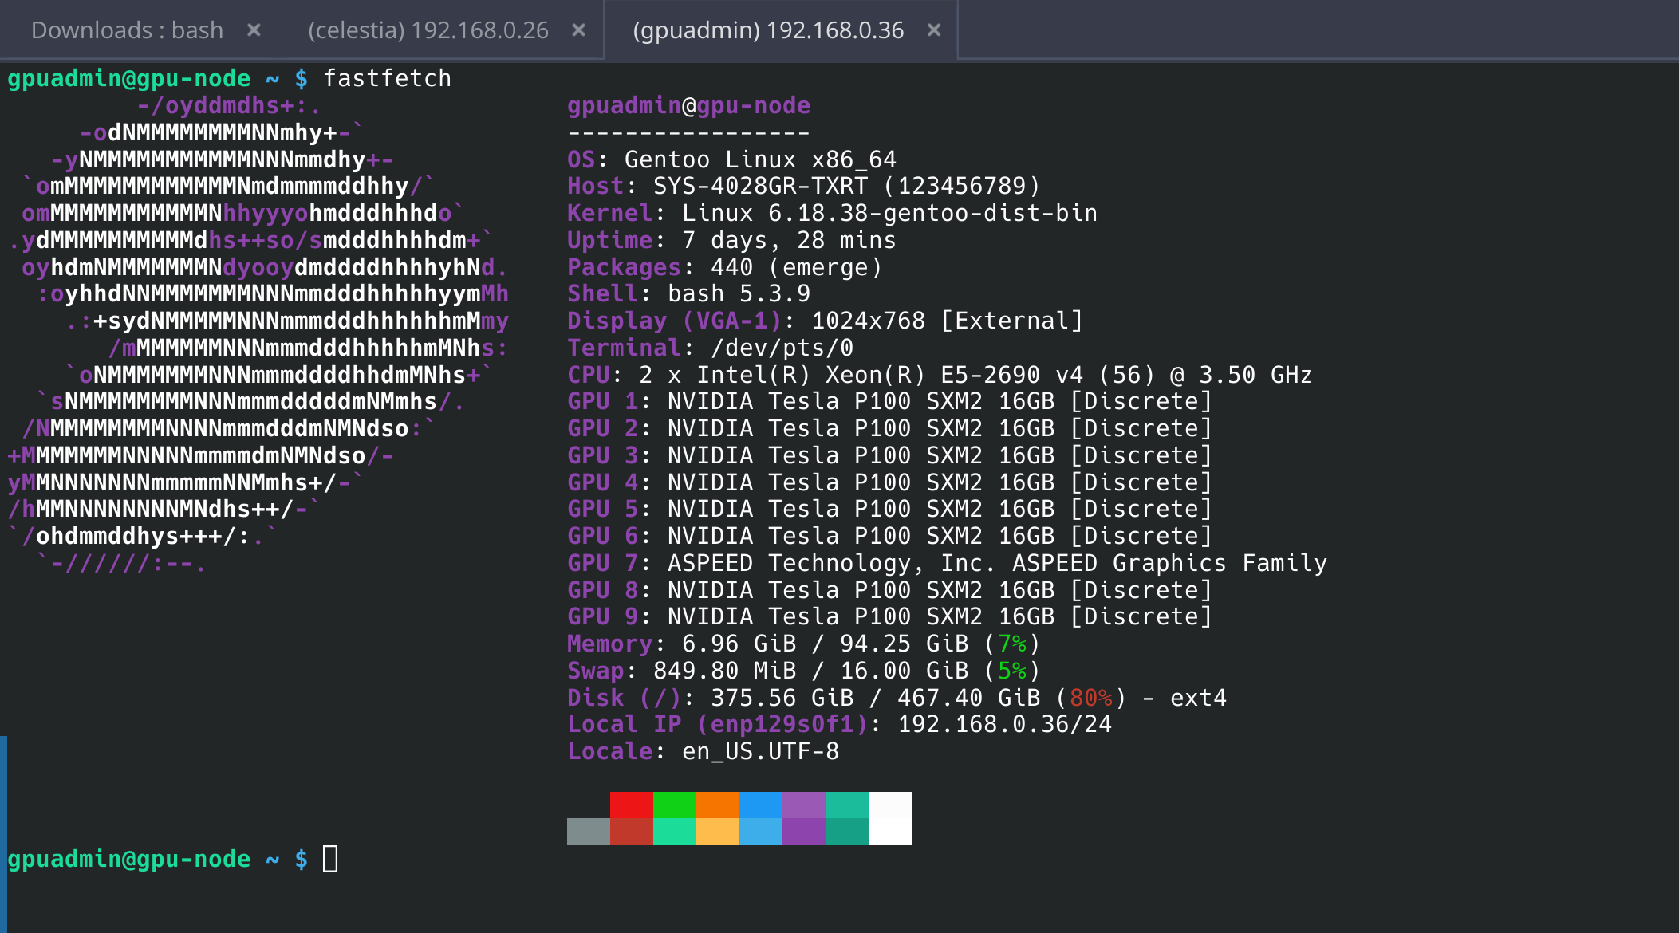Viewport: 1679px width, 933px height.
Task: Close the Downloads : bash tab
Action: pos(254,30)
